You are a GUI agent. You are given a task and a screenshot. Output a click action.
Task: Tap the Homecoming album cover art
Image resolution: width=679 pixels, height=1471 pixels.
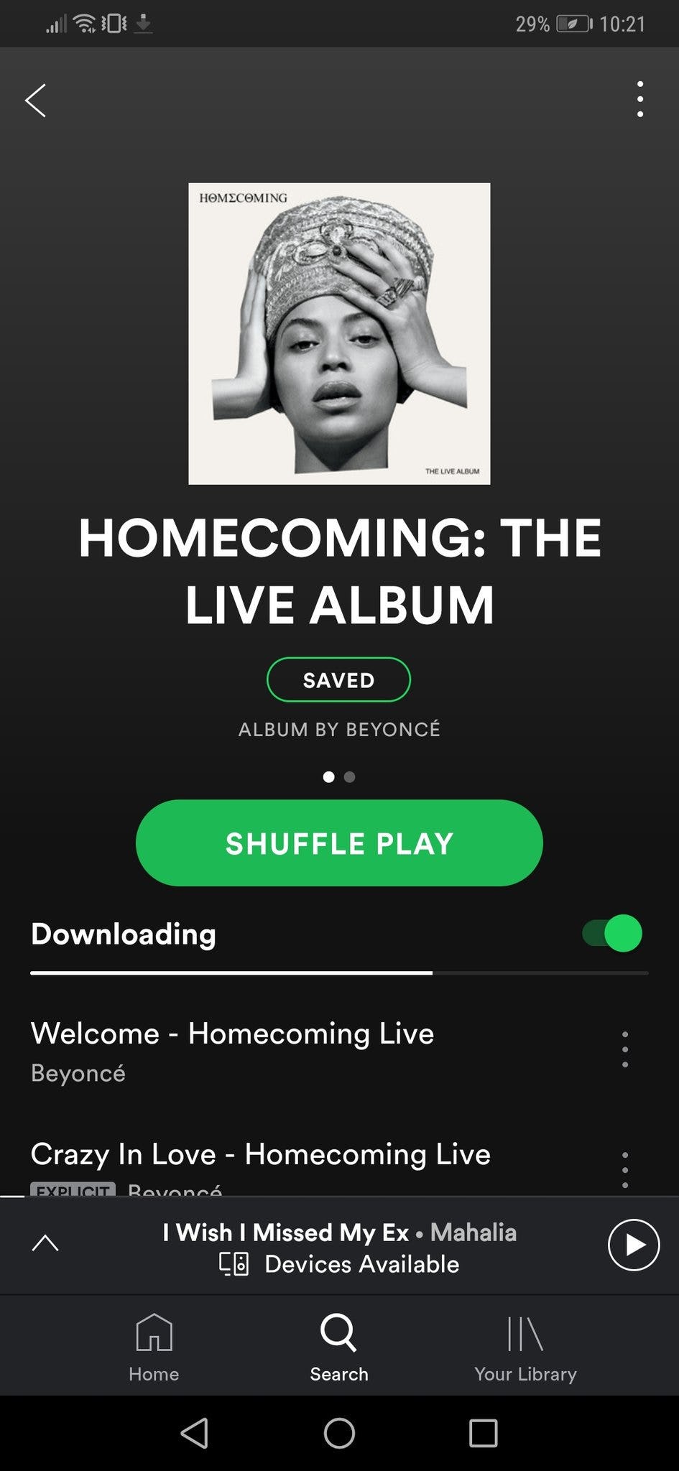pos(339,333)
